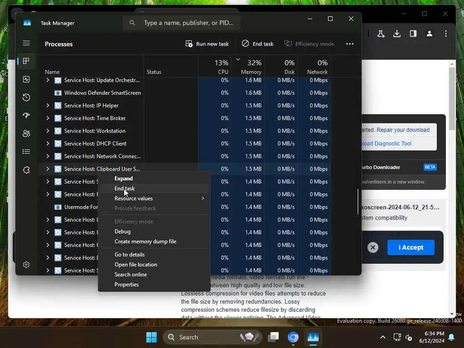Screen dimensions: 464x348
Task: Click the Service Host: IP Helper gear icon
Action: 58,105
